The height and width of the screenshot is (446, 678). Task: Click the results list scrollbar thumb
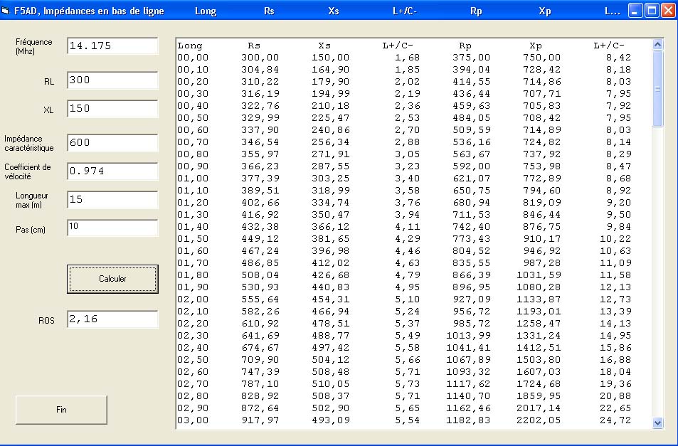pos(657,89)
